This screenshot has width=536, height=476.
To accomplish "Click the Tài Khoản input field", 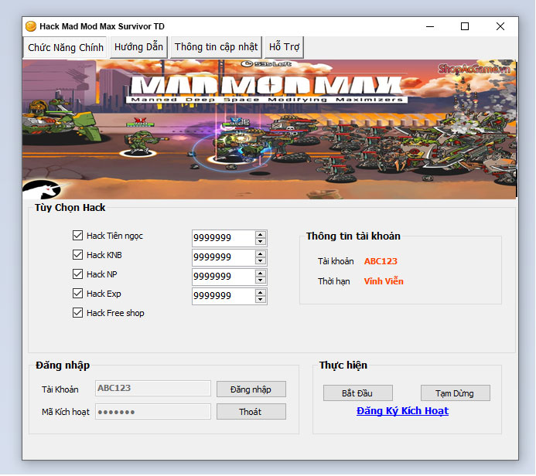I will click(x=153, y=388).
